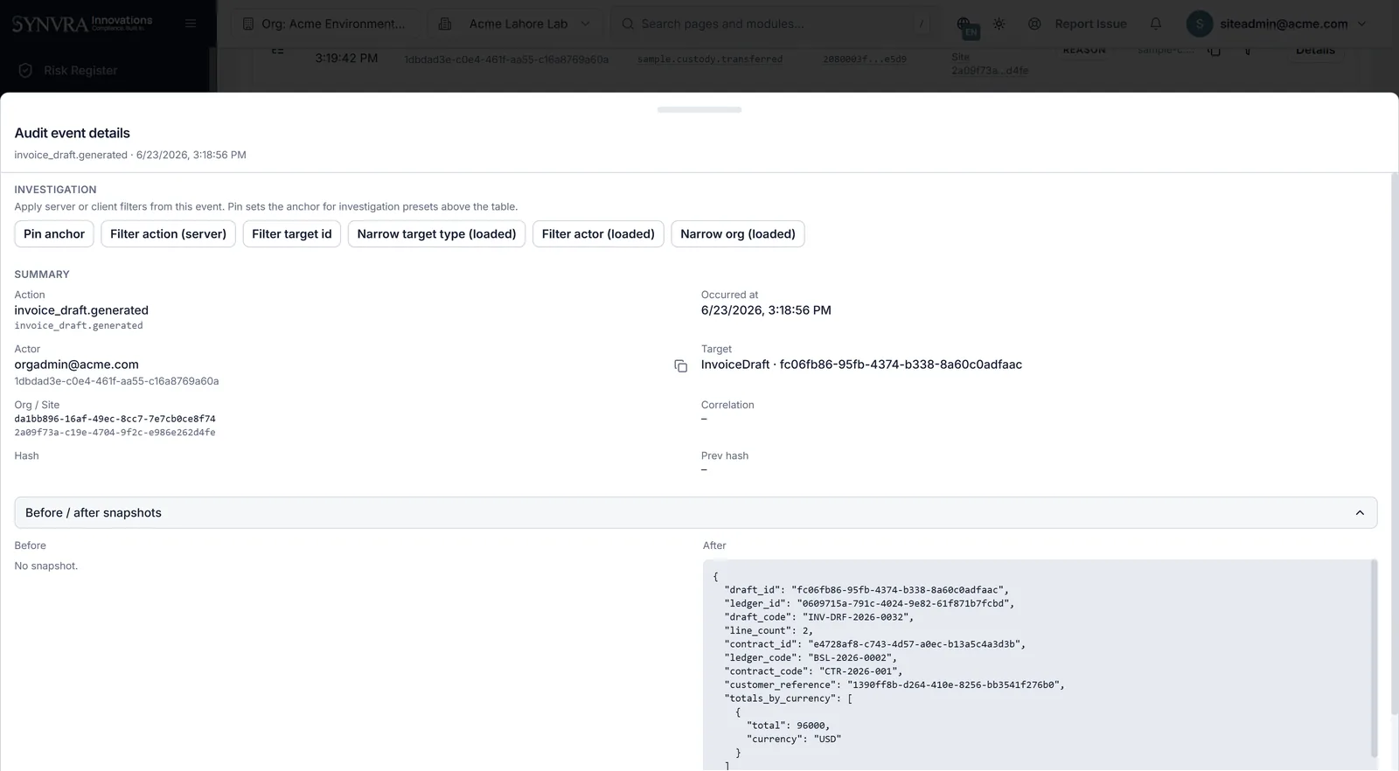
Task: Open the siteadmin@acme.com account menu
Action: point(1277,24)
